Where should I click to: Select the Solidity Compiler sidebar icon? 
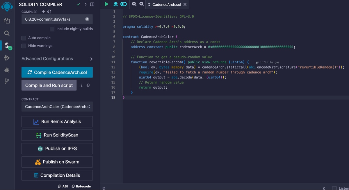point(6,45)
